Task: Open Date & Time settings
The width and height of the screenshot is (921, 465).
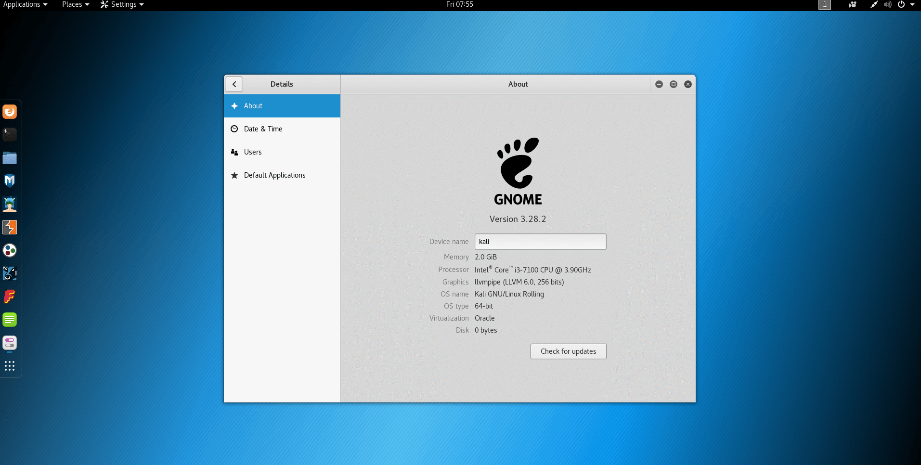Action: (x=282, y=129)
